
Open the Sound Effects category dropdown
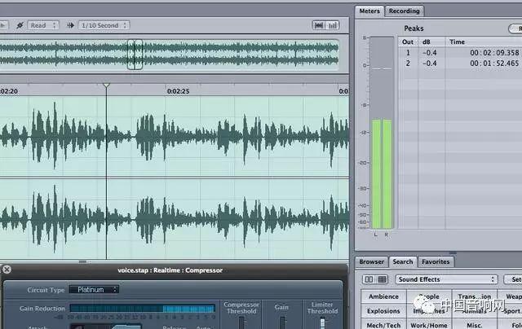[446, 279]
